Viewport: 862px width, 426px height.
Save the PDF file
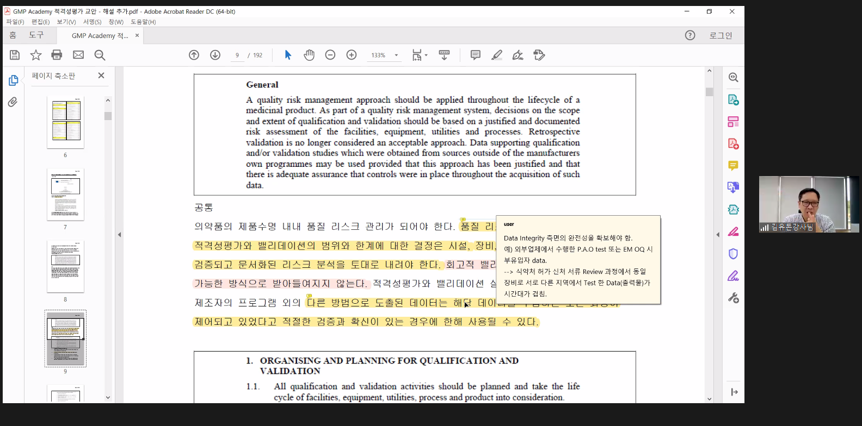pos(15,55)
